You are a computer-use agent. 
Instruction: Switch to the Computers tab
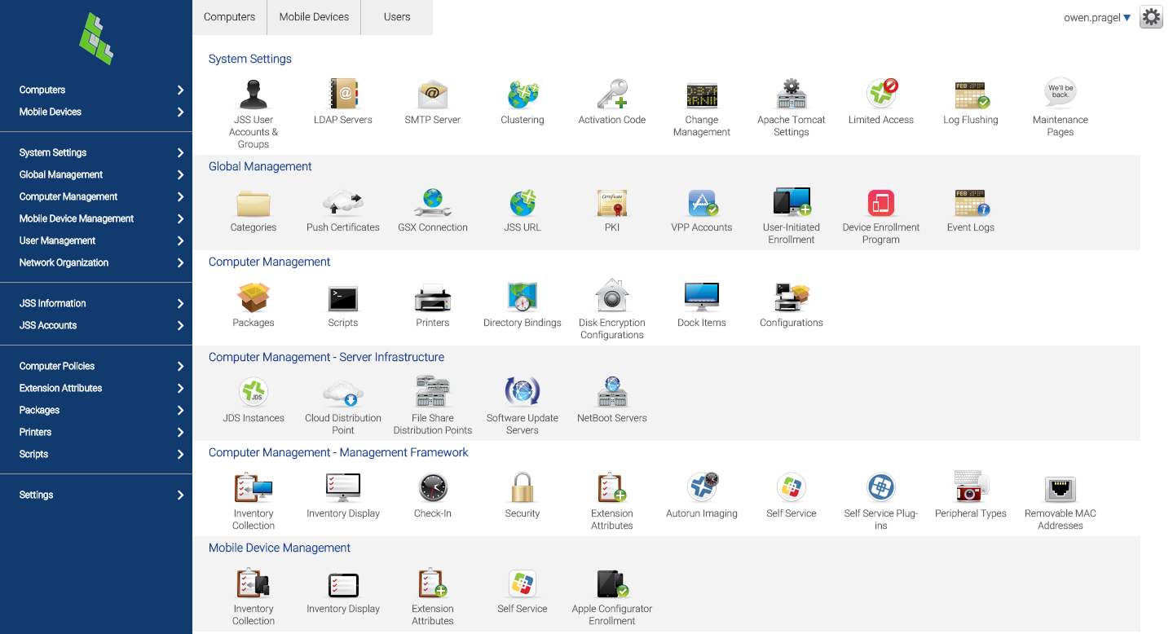229,17
